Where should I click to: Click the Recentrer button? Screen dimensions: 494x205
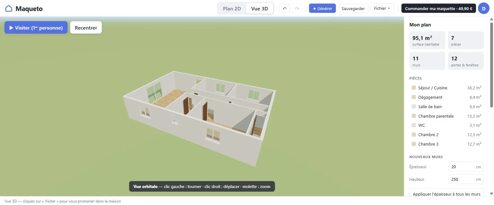[86, 28]
